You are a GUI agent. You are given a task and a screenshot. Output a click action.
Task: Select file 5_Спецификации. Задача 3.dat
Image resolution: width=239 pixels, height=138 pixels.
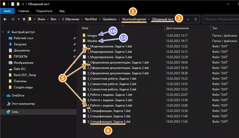[109, 122]
